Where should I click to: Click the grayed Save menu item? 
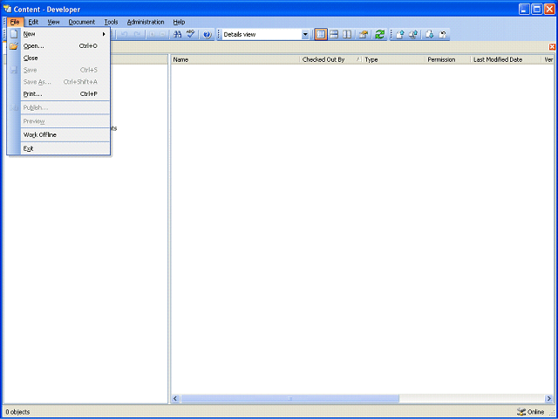click(x=58, y=70)
